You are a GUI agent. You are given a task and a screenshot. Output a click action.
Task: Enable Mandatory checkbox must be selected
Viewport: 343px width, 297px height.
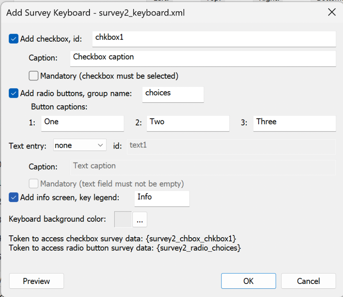34,76
